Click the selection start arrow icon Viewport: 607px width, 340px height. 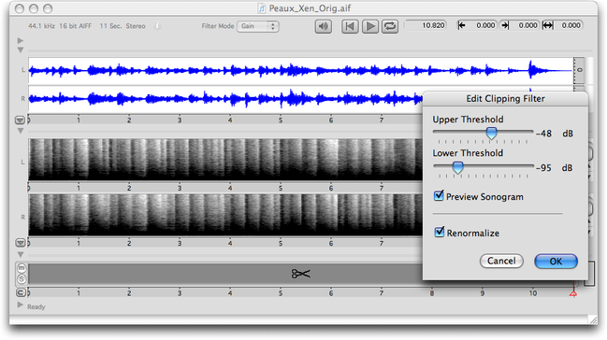(x=461, y=25)
